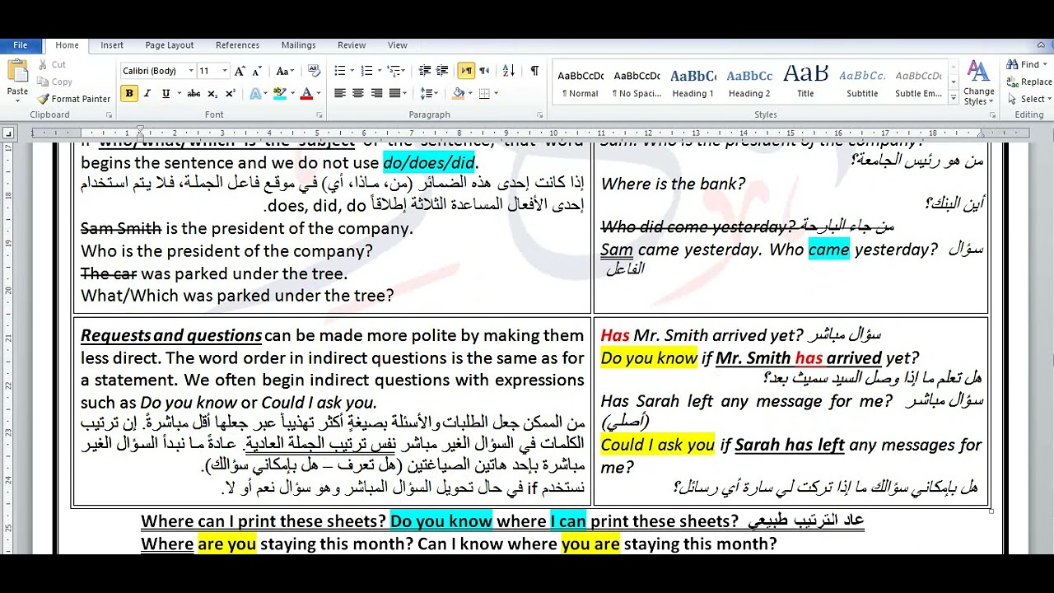Click the Bullets list icon
This screenshot has width=1054, height=593.
click(339, 71)
